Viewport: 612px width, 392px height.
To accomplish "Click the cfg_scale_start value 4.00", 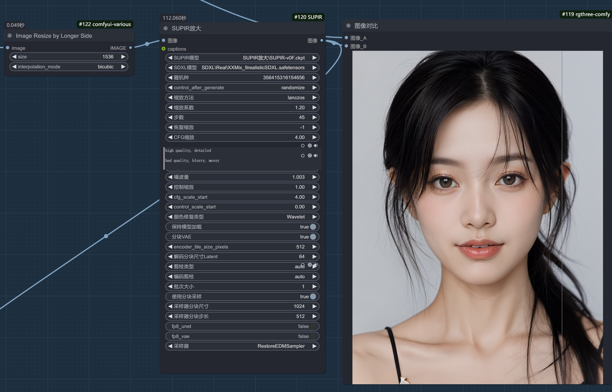I will point(300,197).
